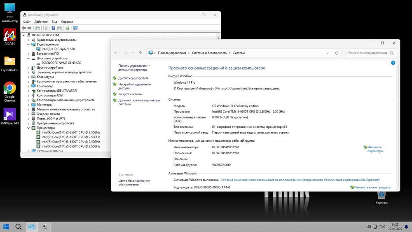Click the network tray icon
The image size is (412, 232).
tap(375, 227)
